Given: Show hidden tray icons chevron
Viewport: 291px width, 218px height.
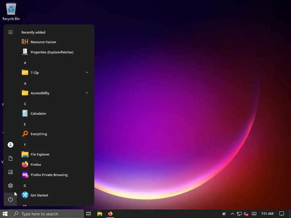Looking at the screenshot, I should pos(232,214).
